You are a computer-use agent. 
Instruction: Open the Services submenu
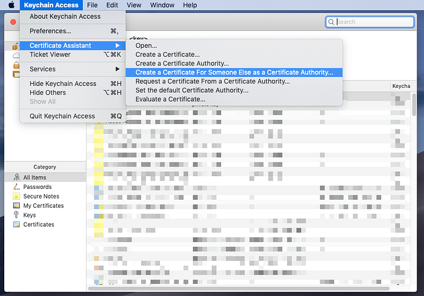click(73, 69)
